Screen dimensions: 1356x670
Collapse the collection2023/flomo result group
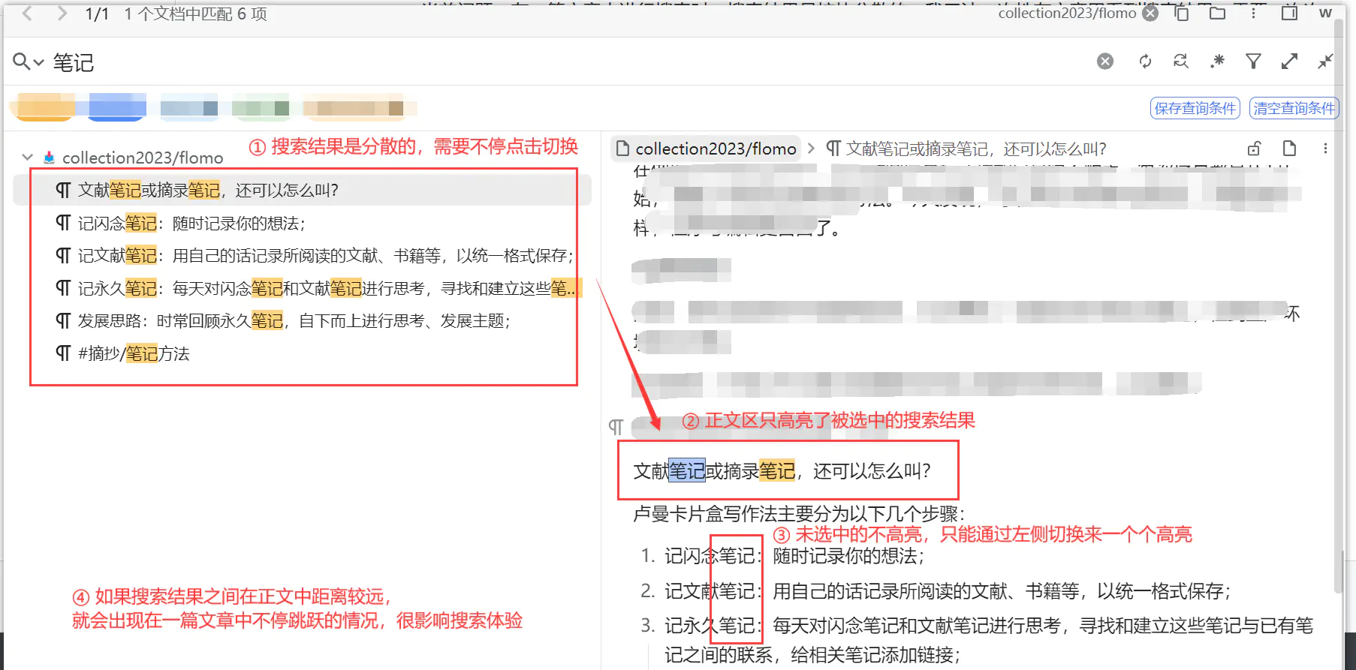tap(28, 158)
